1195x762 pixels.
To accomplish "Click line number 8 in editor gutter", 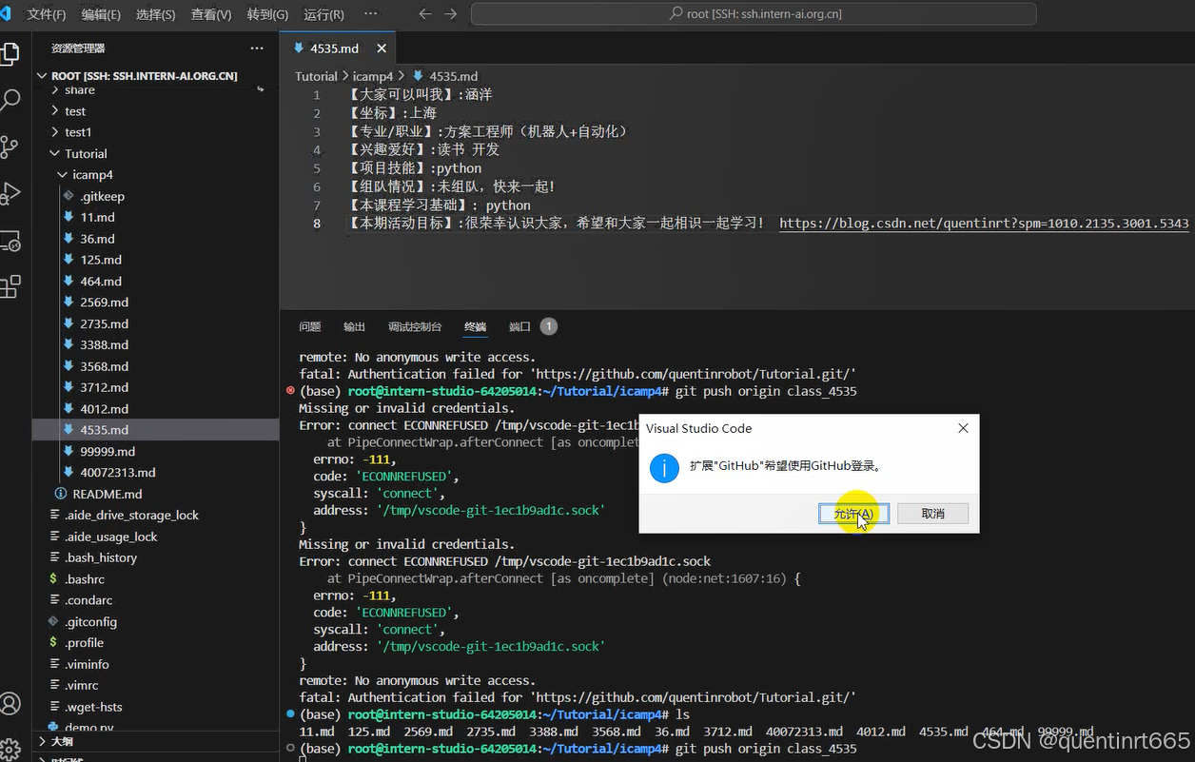I will [317, 224].
